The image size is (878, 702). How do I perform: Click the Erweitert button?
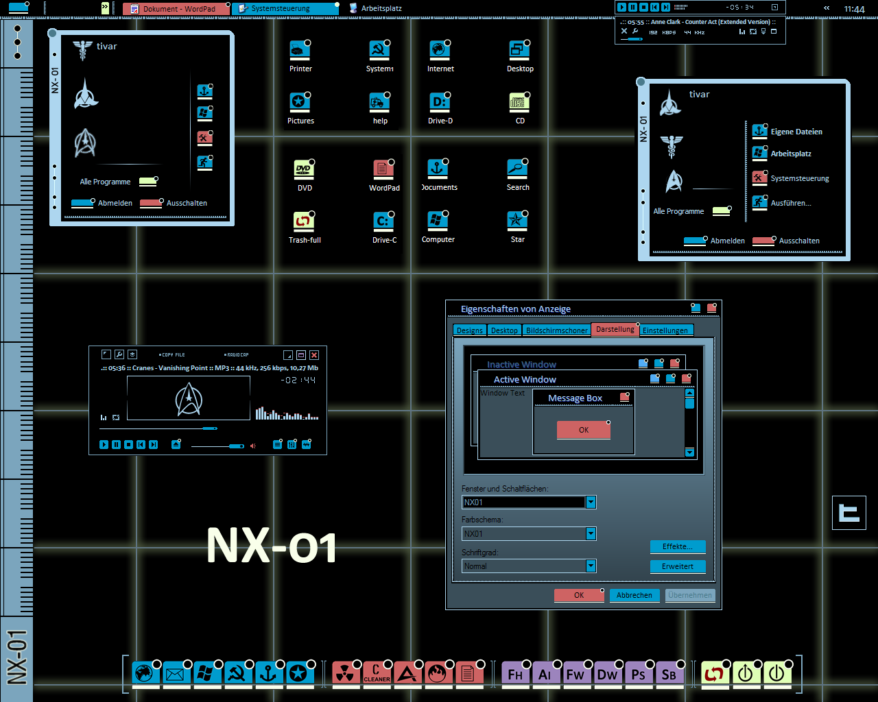[x=678, y=567]
